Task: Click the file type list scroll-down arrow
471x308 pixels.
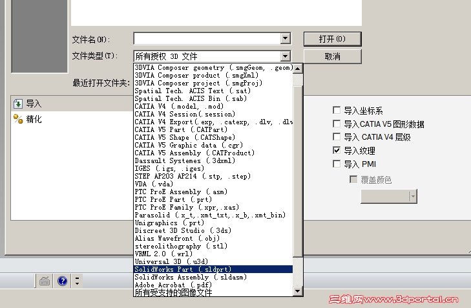Action: pos(297,291)
